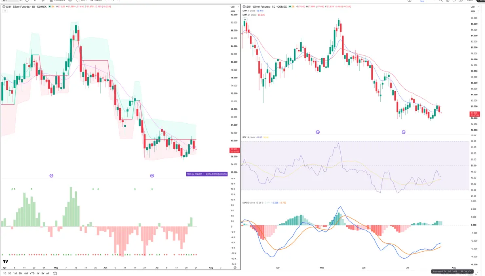
Task: Show the All time range
Action: [x=47, y=273]
